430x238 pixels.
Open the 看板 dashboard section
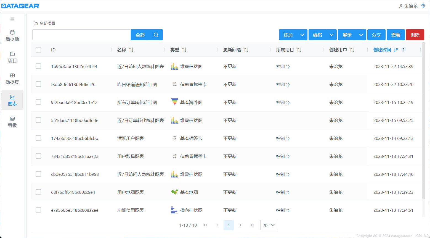[x=12, y=122]
